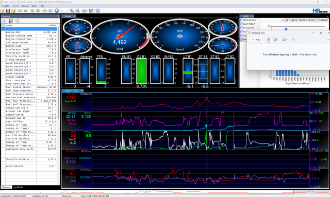
Task: Select the Wastegate Duty Cycle channel row
Action: pos(29,149)
